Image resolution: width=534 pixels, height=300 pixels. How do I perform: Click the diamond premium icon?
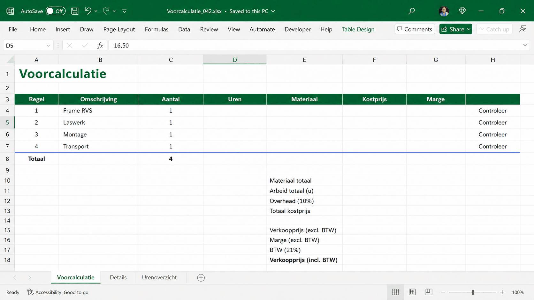click(x=462, y=11)
